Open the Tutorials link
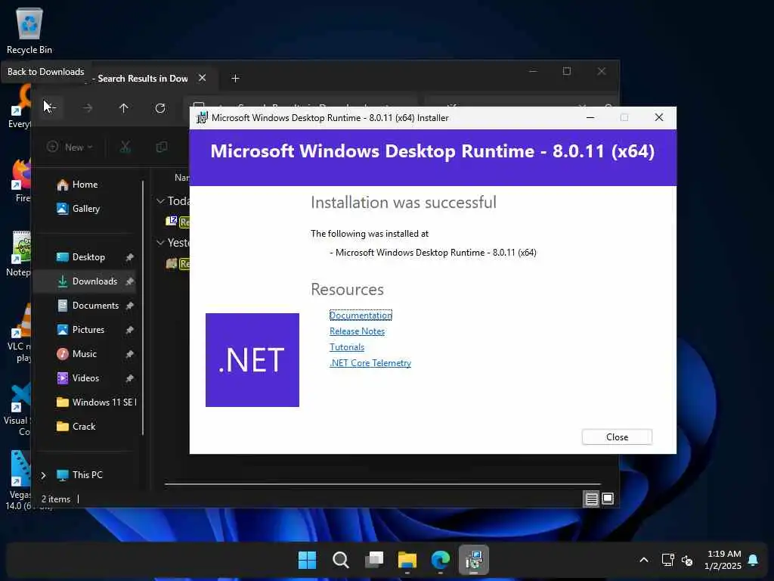Screen dimensions: 774x581 coord(346,346)
